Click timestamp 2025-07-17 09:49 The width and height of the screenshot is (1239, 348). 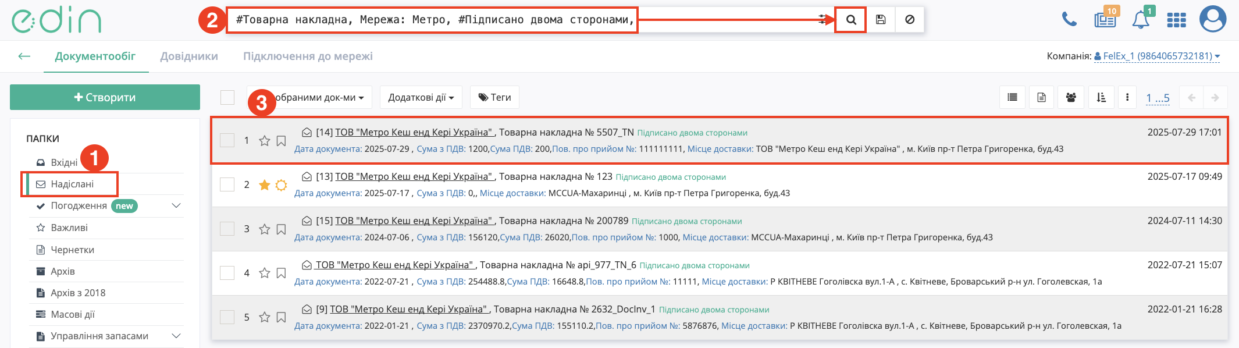point(1184,177)
